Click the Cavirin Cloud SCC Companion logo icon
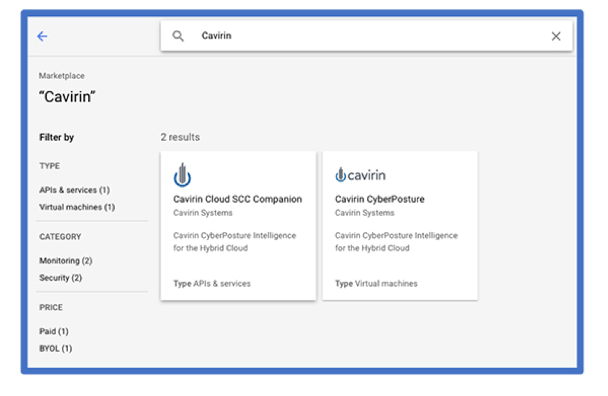 point(182,175)
